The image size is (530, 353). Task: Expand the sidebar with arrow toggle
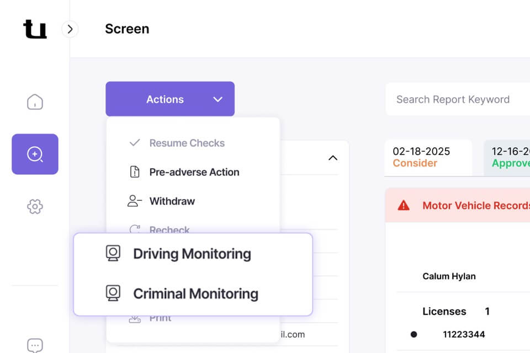coord(70,29)
